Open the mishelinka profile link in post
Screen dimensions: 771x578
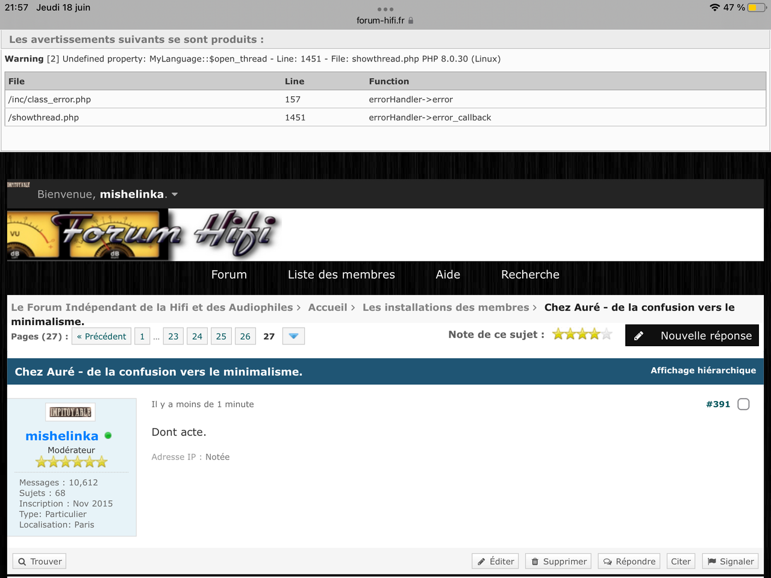62,436
